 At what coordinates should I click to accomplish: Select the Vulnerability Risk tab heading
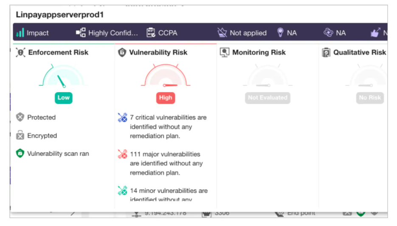tap(158, 53)
